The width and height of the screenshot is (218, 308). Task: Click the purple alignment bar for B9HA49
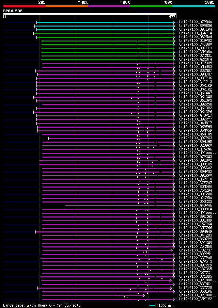tap(104, 232)
